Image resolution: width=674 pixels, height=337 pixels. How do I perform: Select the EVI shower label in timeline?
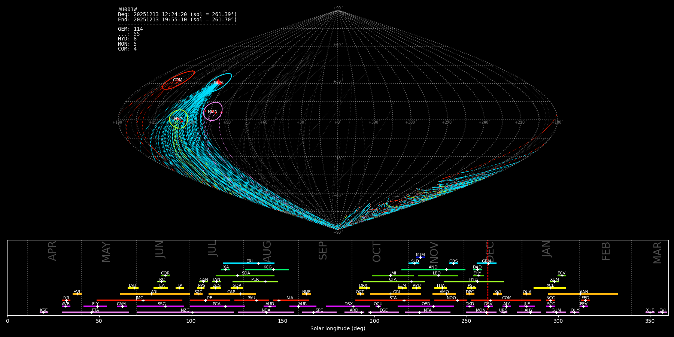(x=662, y=310)
